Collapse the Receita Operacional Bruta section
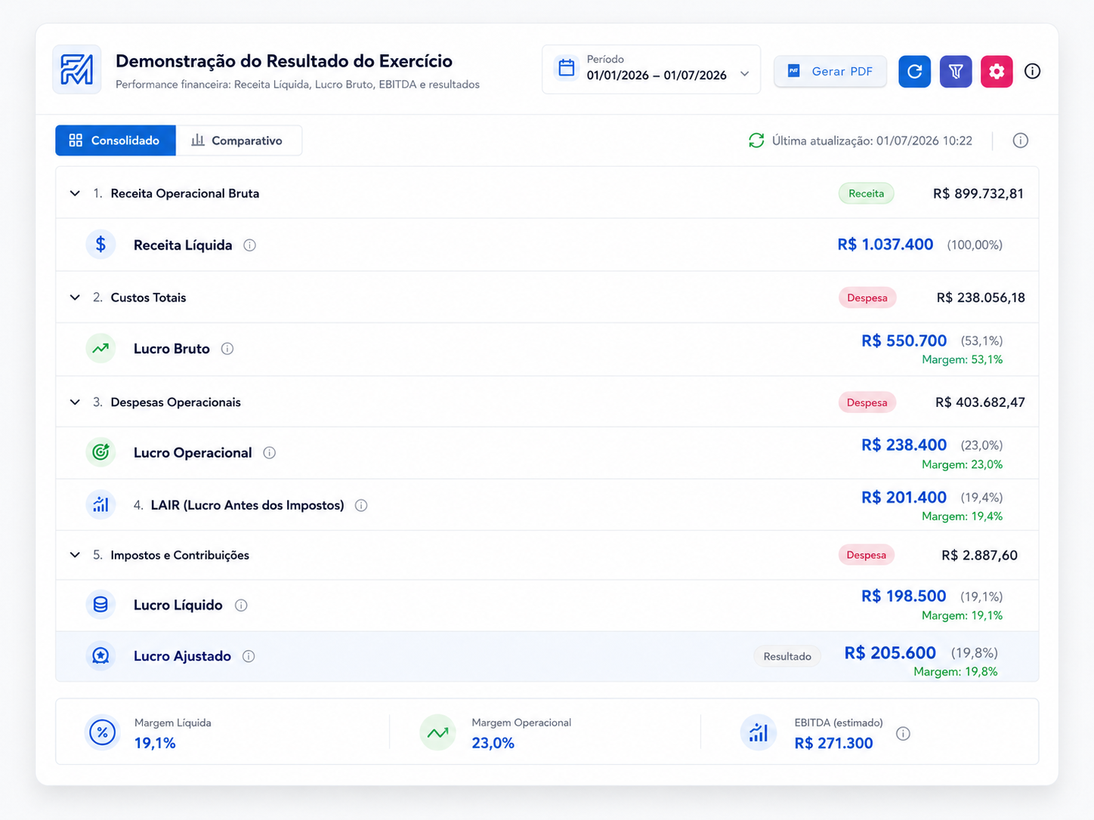Viewport: 1094px width, 820px height. click(75, 193)
